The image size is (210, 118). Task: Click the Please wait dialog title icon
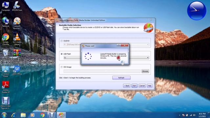[x=83, y=46]
